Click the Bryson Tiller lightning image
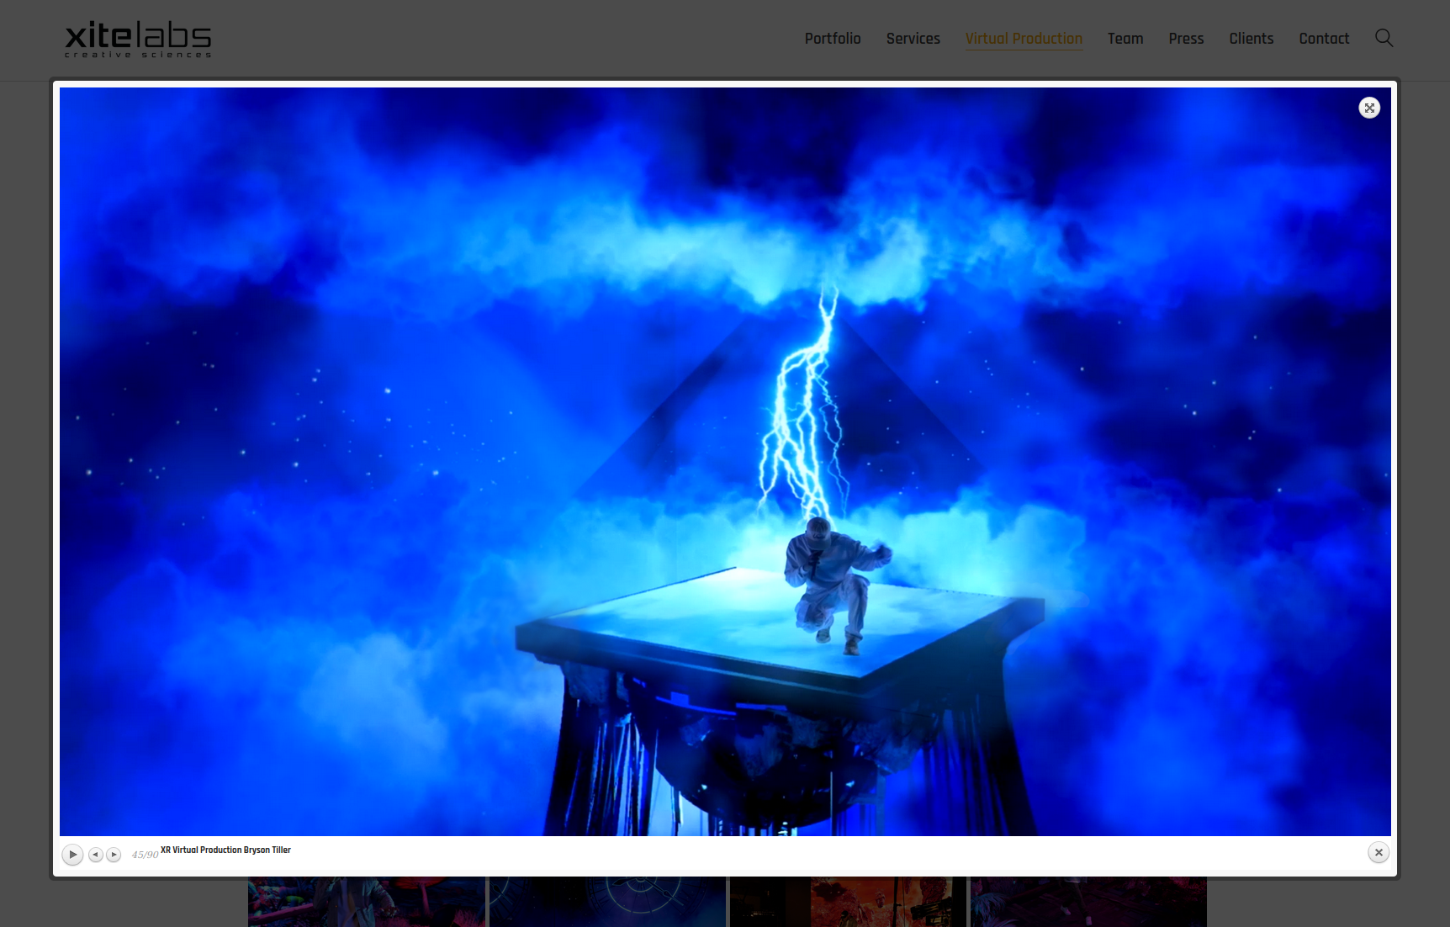1450x927 pixels. (x=725, y=462)
